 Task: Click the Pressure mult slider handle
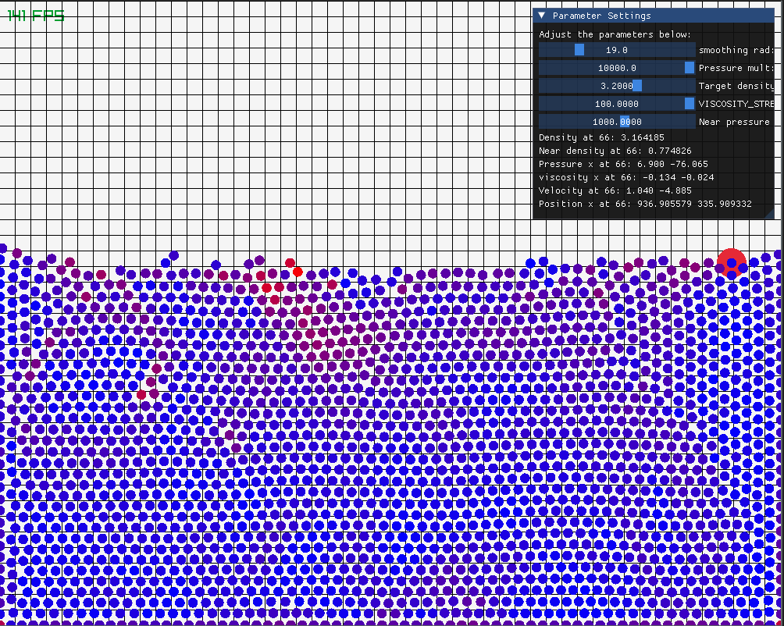point(689,68)
